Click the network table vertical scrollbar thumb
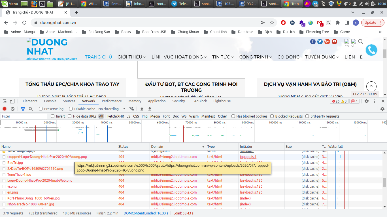 (384, 183)
